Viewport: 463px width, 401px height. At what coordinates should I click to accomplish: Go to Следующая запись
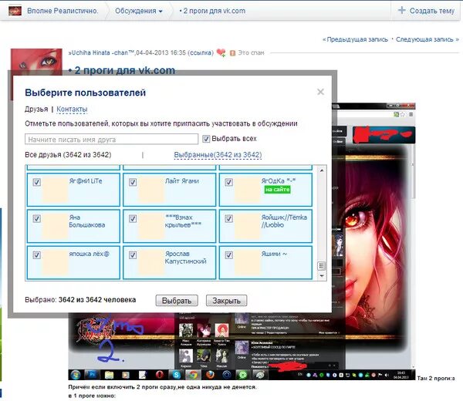point(428,39)
